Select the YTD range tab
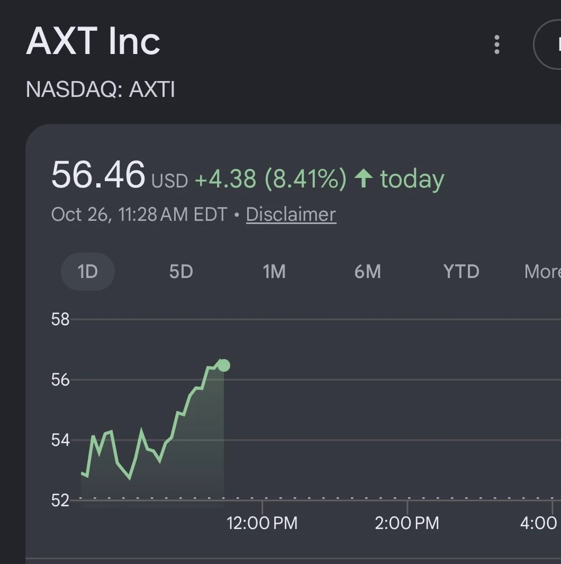The width and height of the screenshot is (561, 564). pyautogui.click(x=462, y=272)
